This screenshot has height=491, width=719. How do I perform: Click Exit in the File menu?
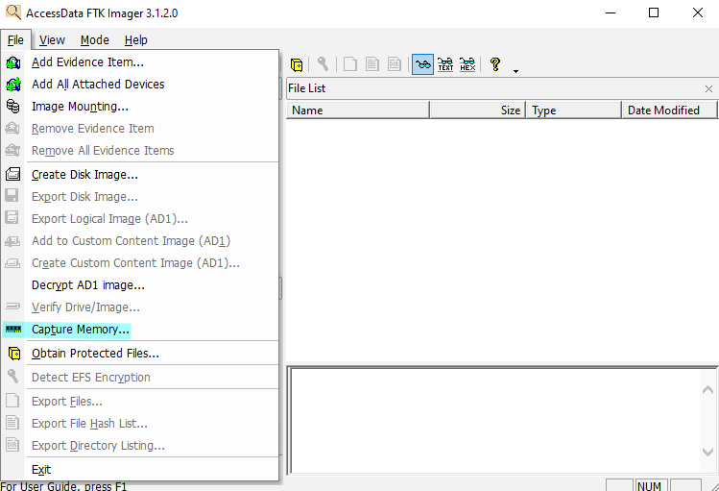(x=140, y=470)
